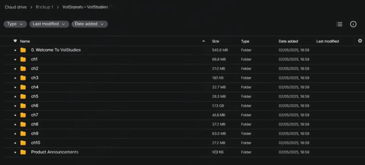Open column settings gear icon
This screenshot has height=165, width=365.
pos(360,41)
